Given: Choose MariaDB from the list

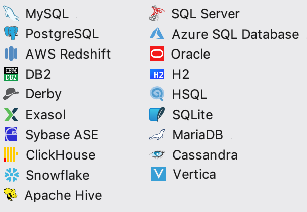Looking at the screenshot, I should [x=186, y=134].
